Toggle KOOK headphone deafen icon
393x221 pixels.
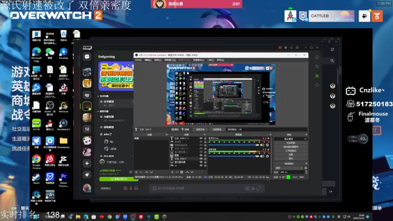tap(136, 188)
